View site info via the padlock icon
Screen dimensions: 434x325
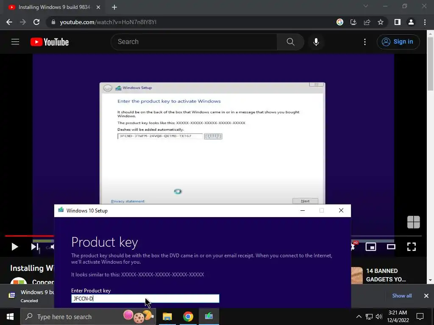tap(53, 22)
